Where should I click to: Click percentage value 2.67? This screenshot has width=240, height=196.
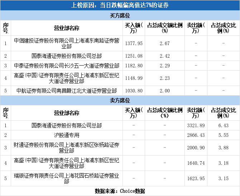[165, 43]
